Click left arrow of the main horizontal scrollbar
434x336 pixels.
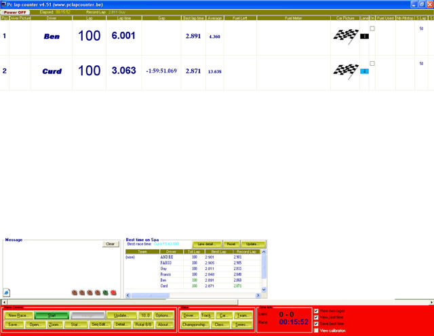4,302
